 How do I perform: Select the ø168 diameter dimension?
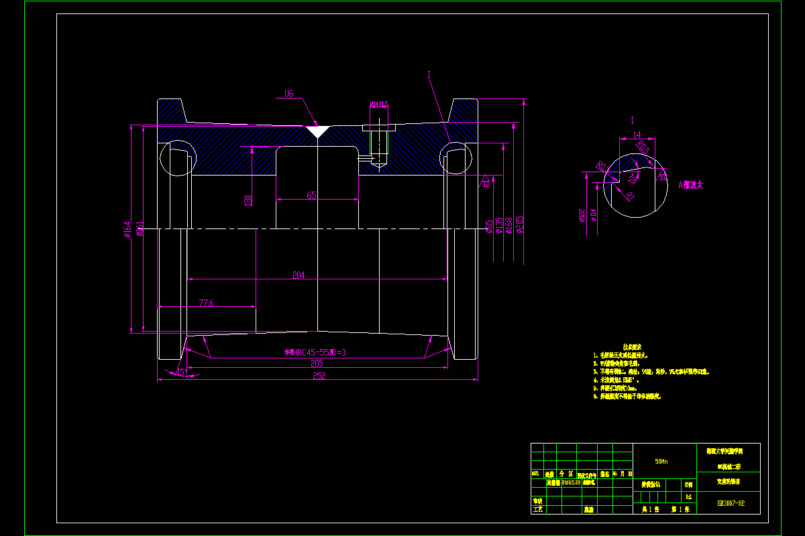(x=510, y=224)
